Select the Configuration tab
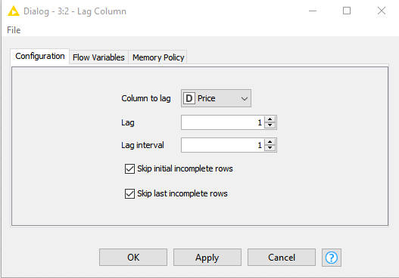Screen dimensions: 399x278 [x=40, y=56]
